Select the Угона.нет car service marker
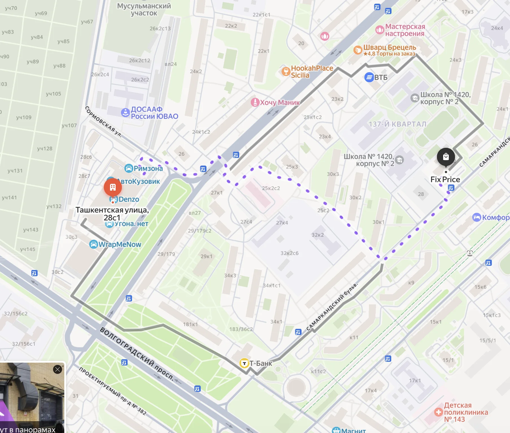Image resolution: width=510 pixels, height=433 pixels. 109,224
